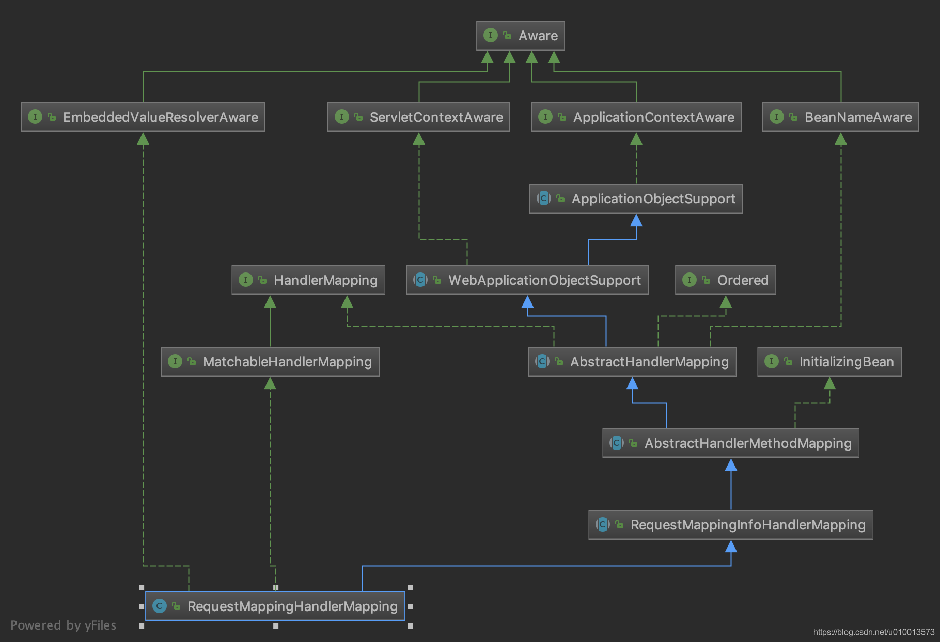This screenshot has height=642, width=940.
Task: Click the green lock icon on HandlerMapping
Action: click(262, 280)
